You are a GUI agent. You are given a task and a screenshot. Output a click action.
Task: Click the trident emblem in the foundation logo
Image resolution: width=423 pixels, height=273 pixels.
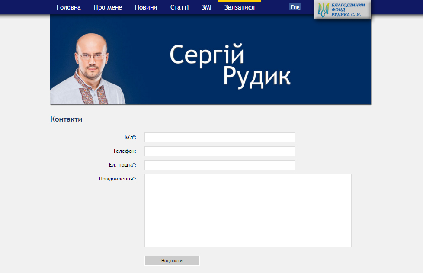pyautogui.click(x=323, y=10)
